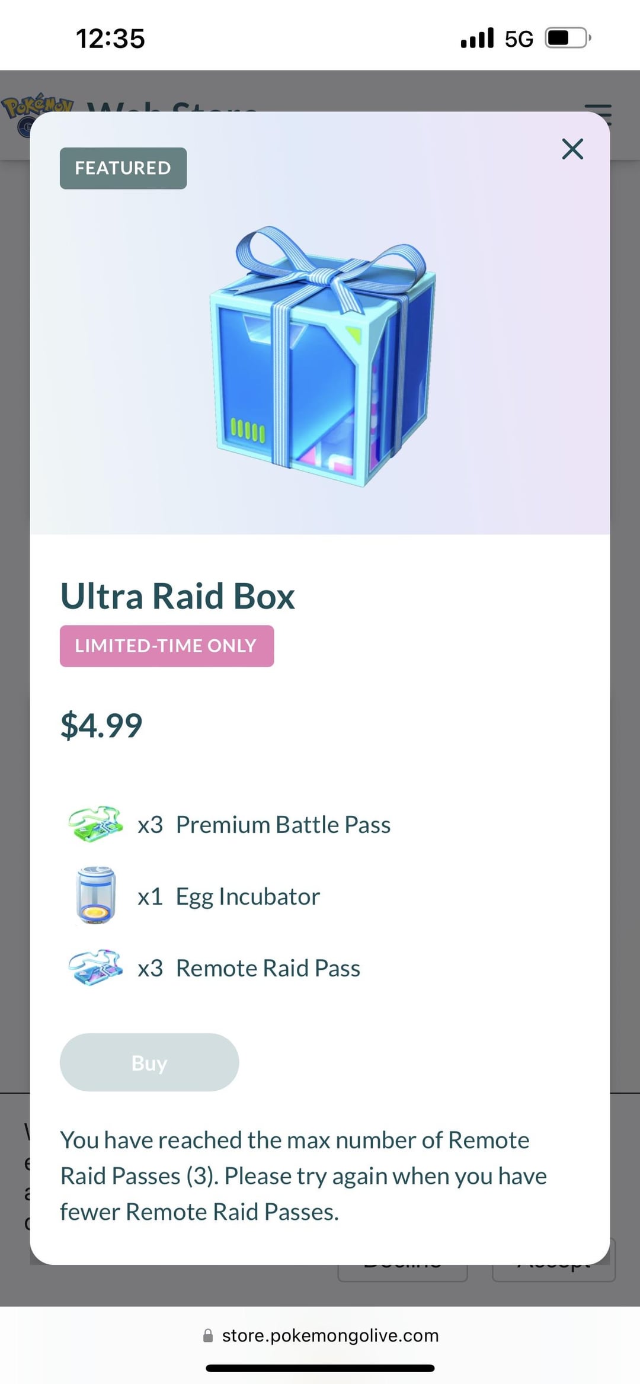Click the Egg Incubator icon
The width and height of the screenshot is (640, 1384).
pyautogui.click(x=95, y=896)
